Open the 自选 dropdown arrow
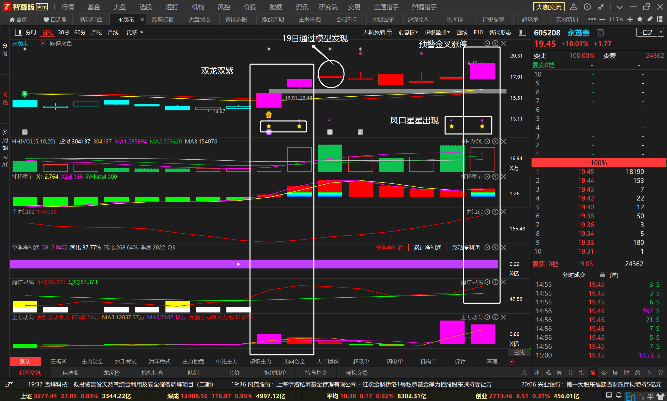 click(661, 33)
